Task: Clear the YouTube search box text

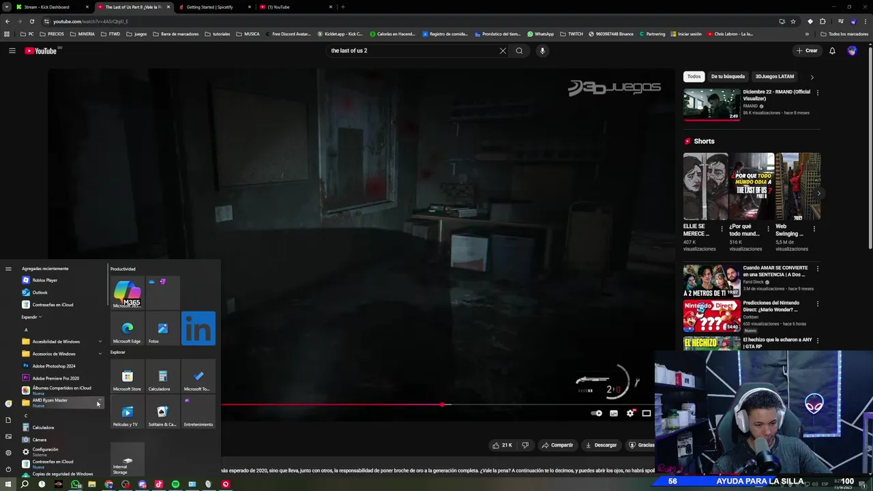Action: pyautogui.click(x=503, y=50)
